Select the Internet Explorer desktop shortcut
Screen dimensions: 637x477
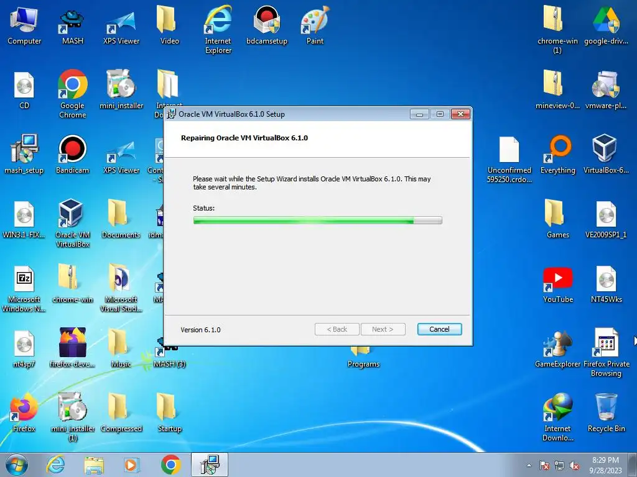pos(218,30)
